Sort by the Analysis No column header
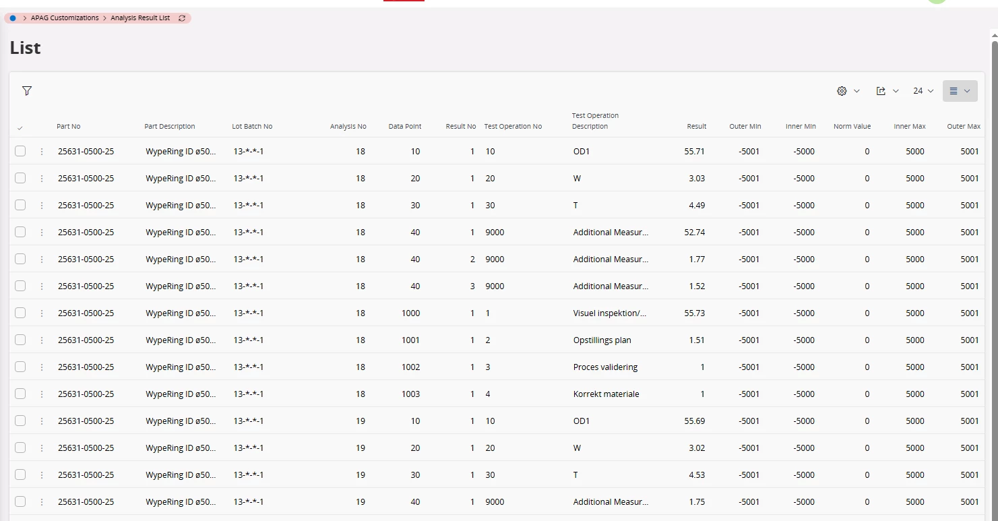The width and height of the screenshot is (998, 521). 348,127
